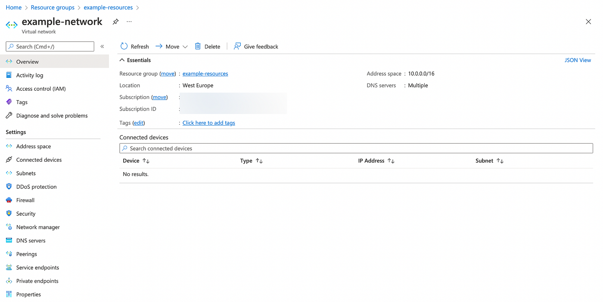Click the Properties bars icon
Image resolution: width=603 pixels, height=302 pixels.
[9, 294]
